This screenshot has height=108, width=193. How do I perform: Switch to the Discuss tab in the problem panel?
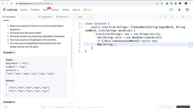pos(63,17)
